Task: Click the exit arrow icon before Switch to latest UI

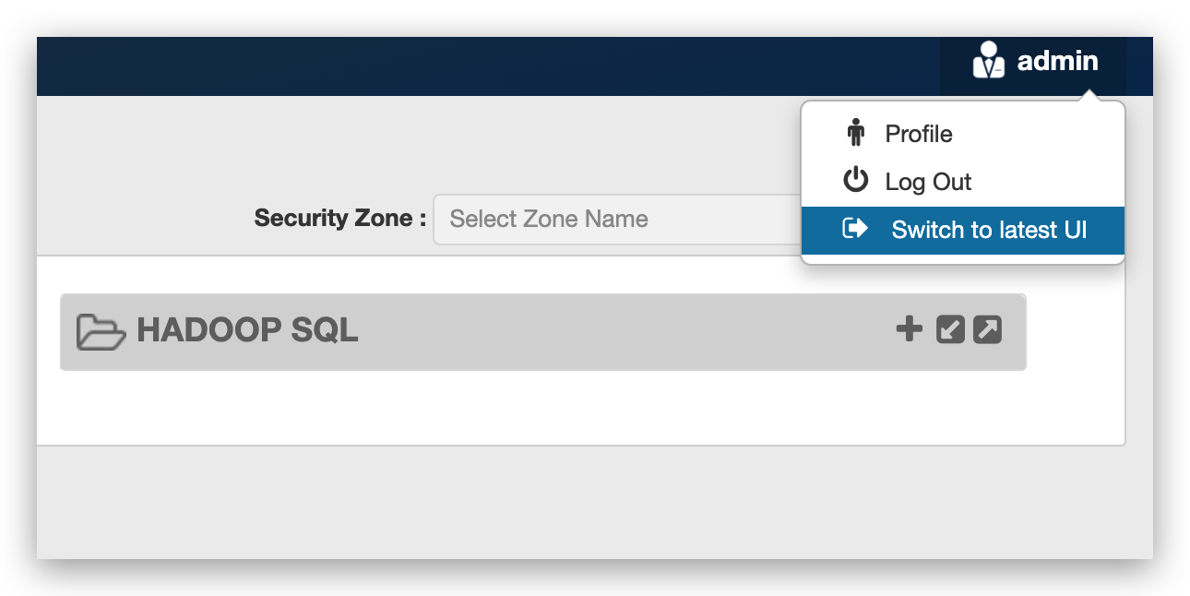Action: click(x=854, y=229)
